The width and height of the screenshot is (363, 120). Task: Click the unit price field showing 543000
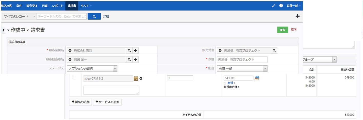point(238,78)
